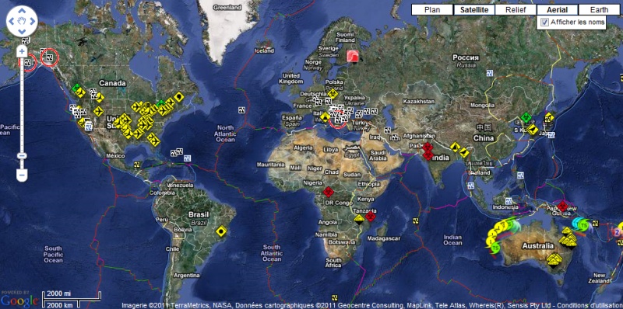Screen dimensions: 623x309
Task: Click the earthquake marker near Mexico
Action: coord(137,165)
